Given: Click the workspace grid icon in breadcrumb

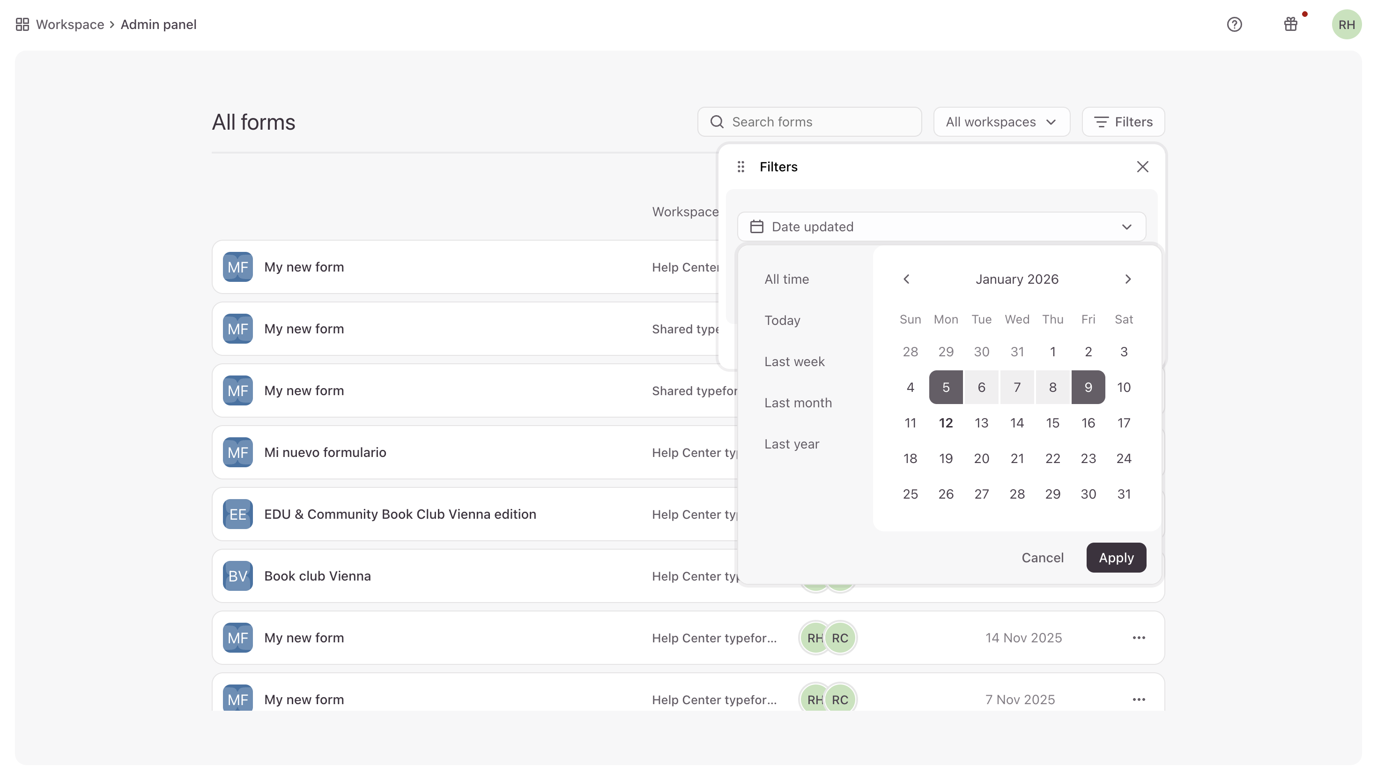Looking at the screenshot, I should coord(22,25).
